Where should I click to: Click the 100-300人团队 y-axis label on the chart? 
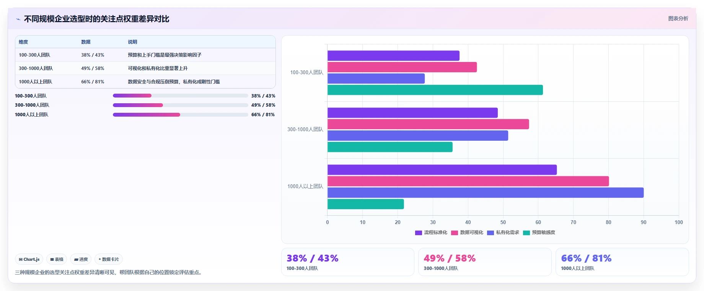[306, 73]
